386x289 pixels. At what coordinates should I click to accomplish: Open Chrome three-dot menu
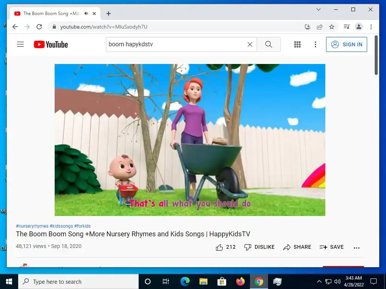coord(371,27)
